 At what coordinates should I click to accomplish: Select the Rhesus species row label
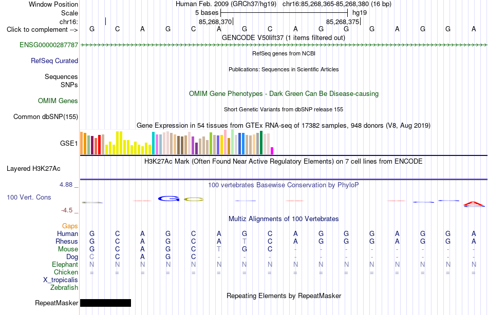(x=67, y=242)
